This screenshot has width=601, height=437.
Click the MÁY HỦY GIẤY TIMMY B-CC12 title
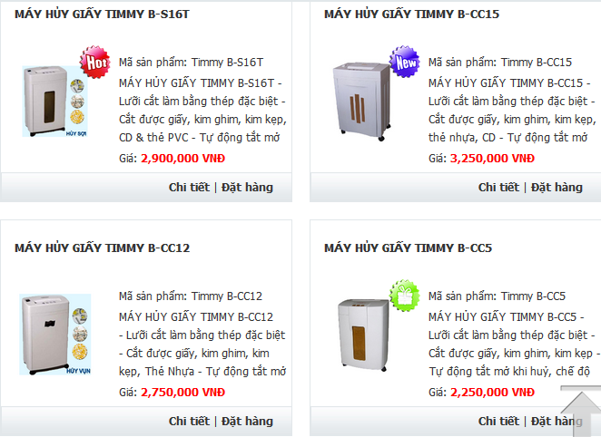pos(103,248)
